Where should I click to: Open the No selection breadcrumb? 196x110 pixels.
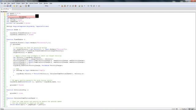4,12
